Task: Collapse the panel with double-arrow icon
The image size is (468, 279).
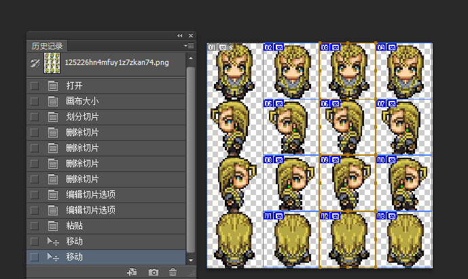Action: [180, 35]
